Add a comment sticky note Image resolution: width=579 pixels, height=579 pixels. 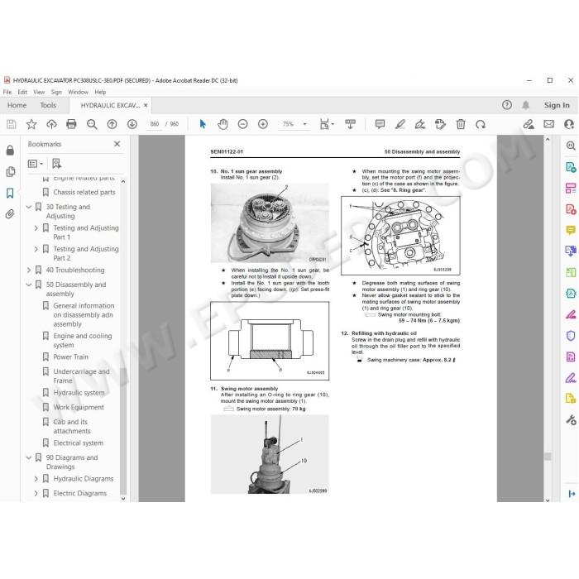(x=380, y=124)
